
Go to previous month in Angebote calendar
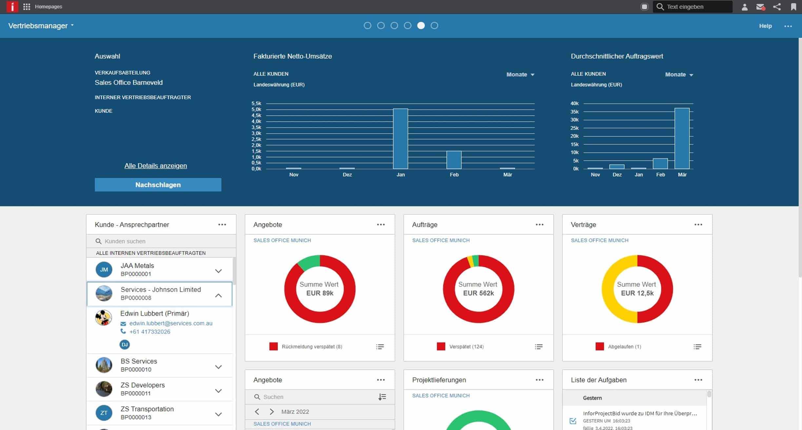coord(257,412)
